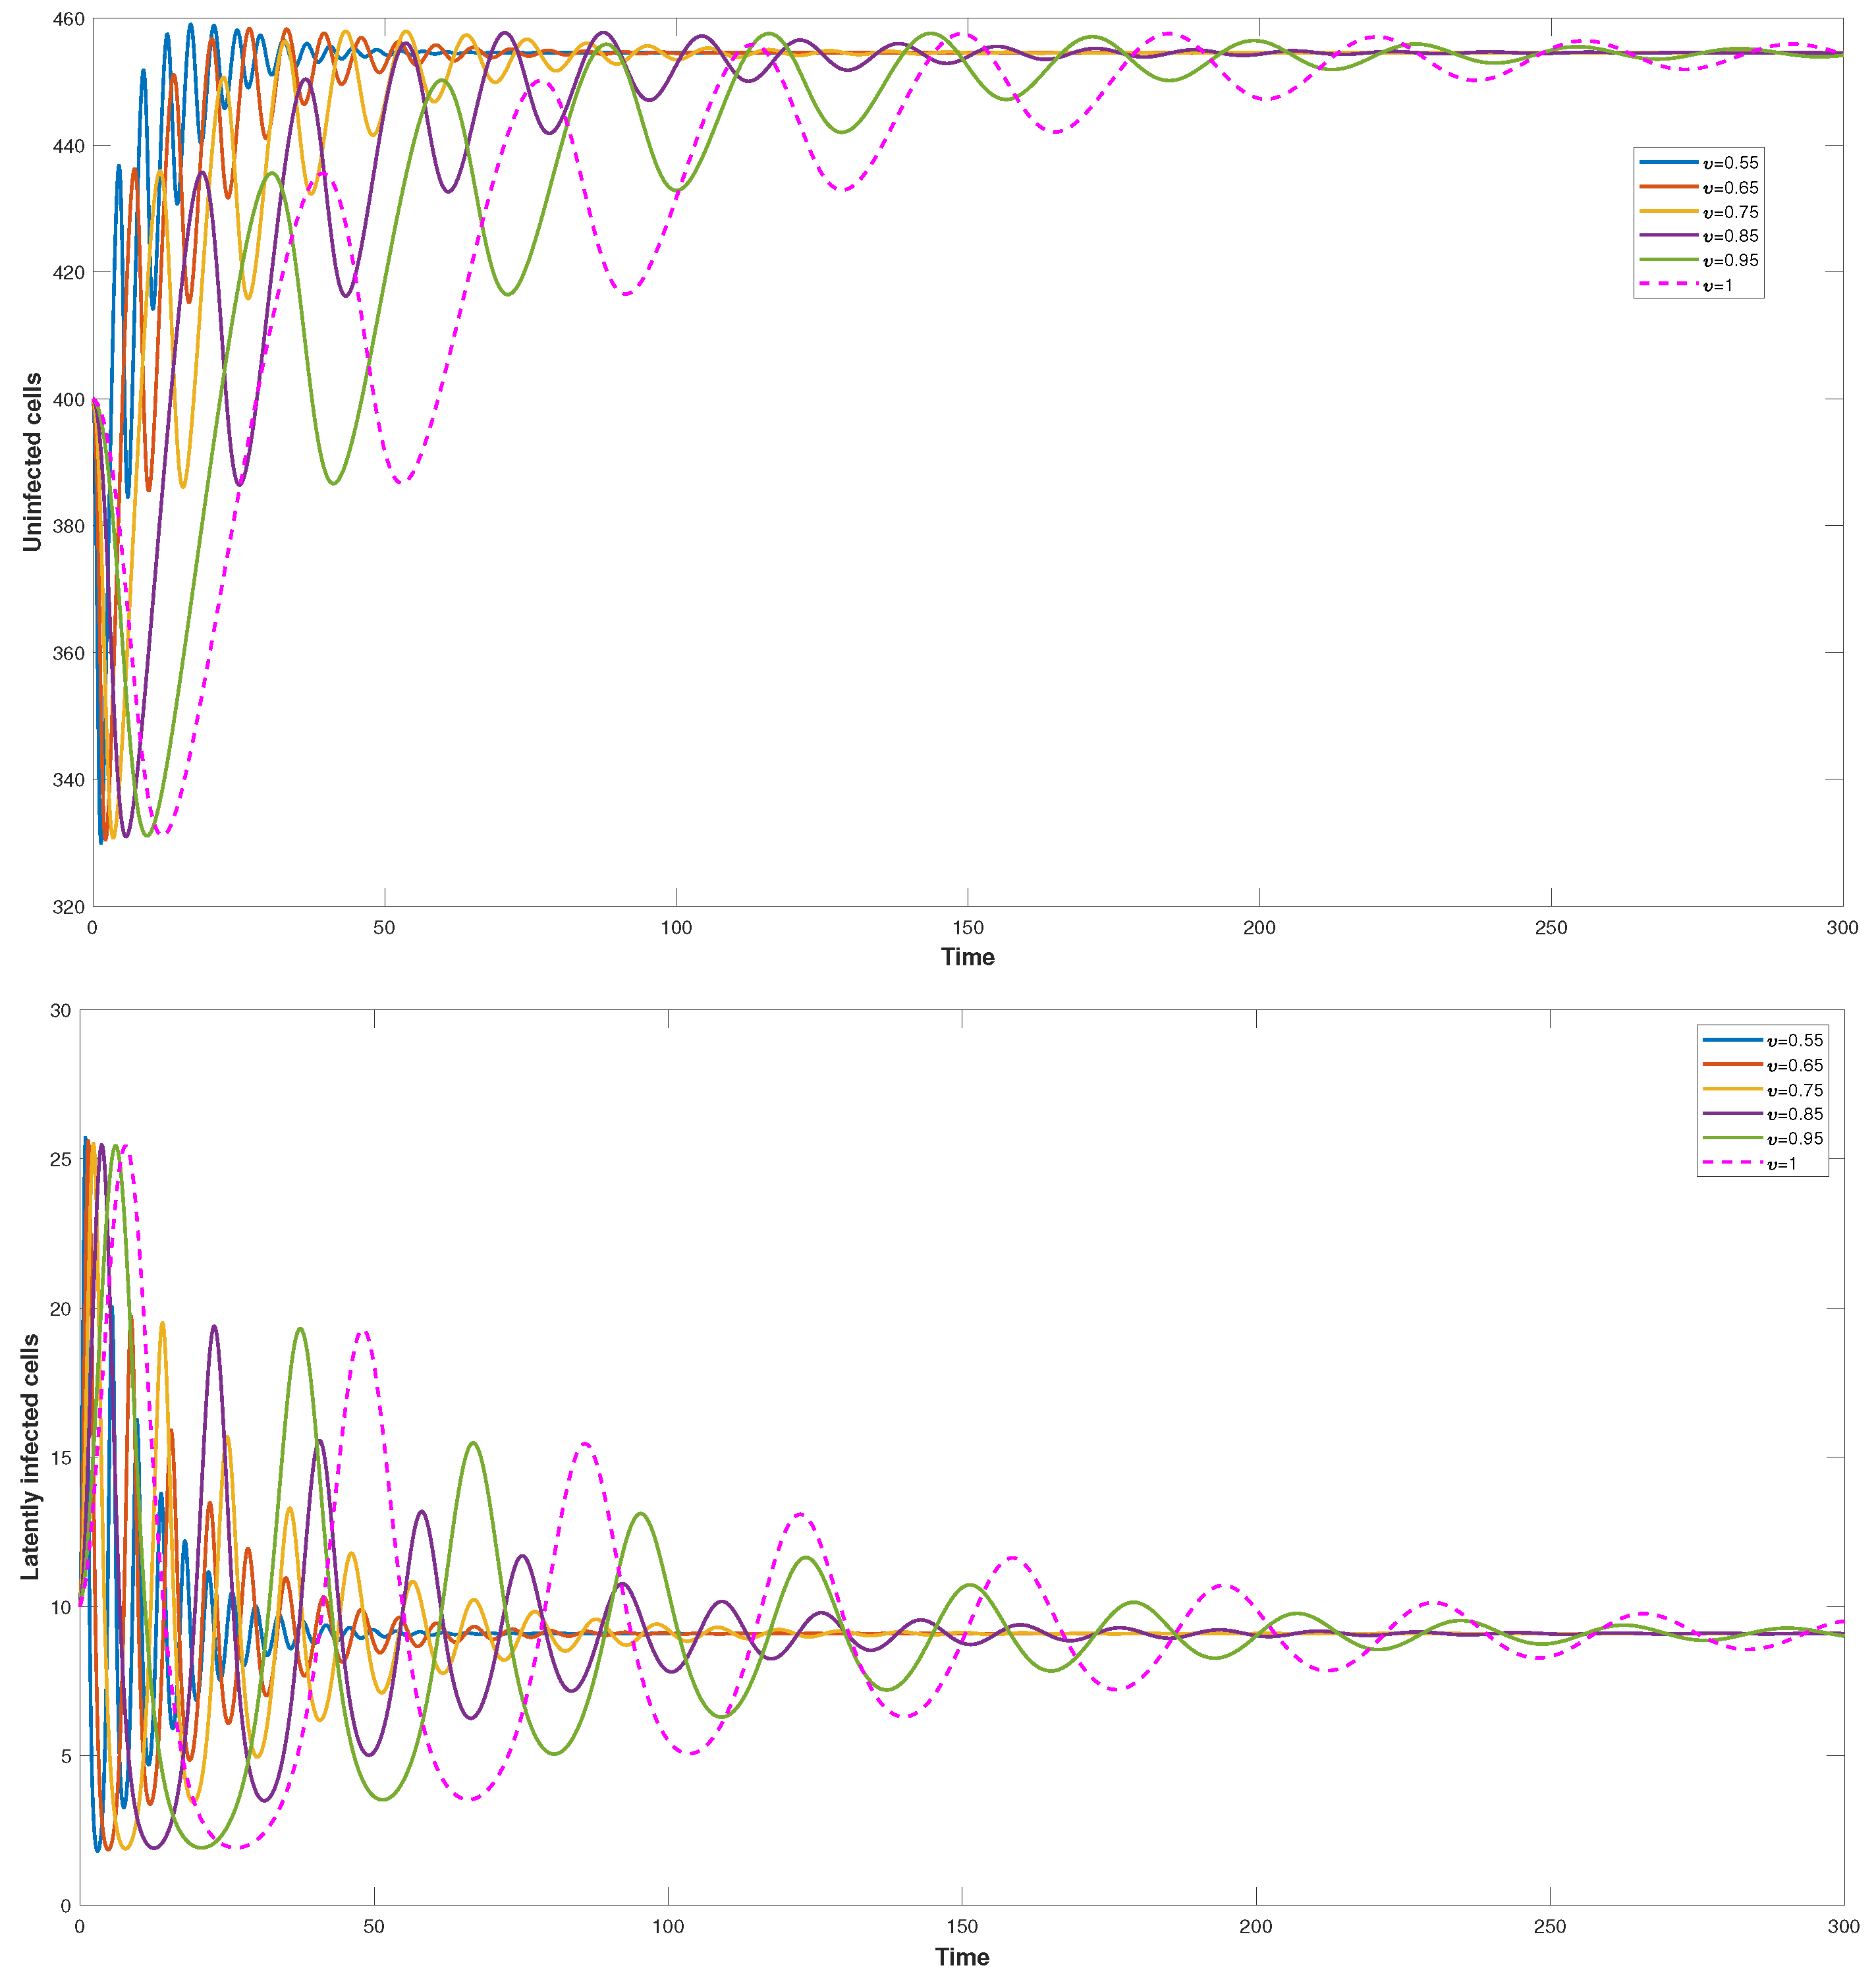Click the υ=0.85 legend entry in bottom plot
1876x1978 pixels.
(x=1794, y=1115)
